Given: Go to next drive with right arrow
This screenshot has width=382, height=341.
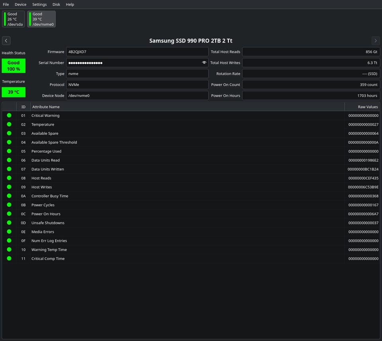Looking at the screenshot, I should point(375,41).
